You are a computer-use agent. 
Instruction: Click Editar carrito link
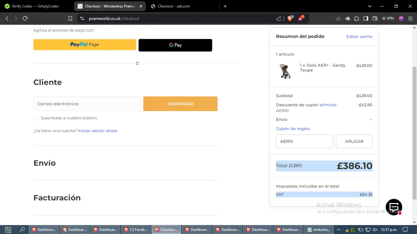click(x=359, y=37)
